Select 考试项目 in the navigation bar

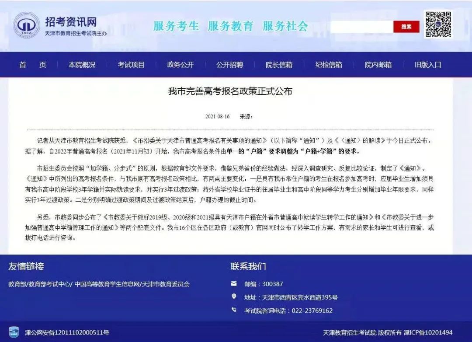pos(131,65)
